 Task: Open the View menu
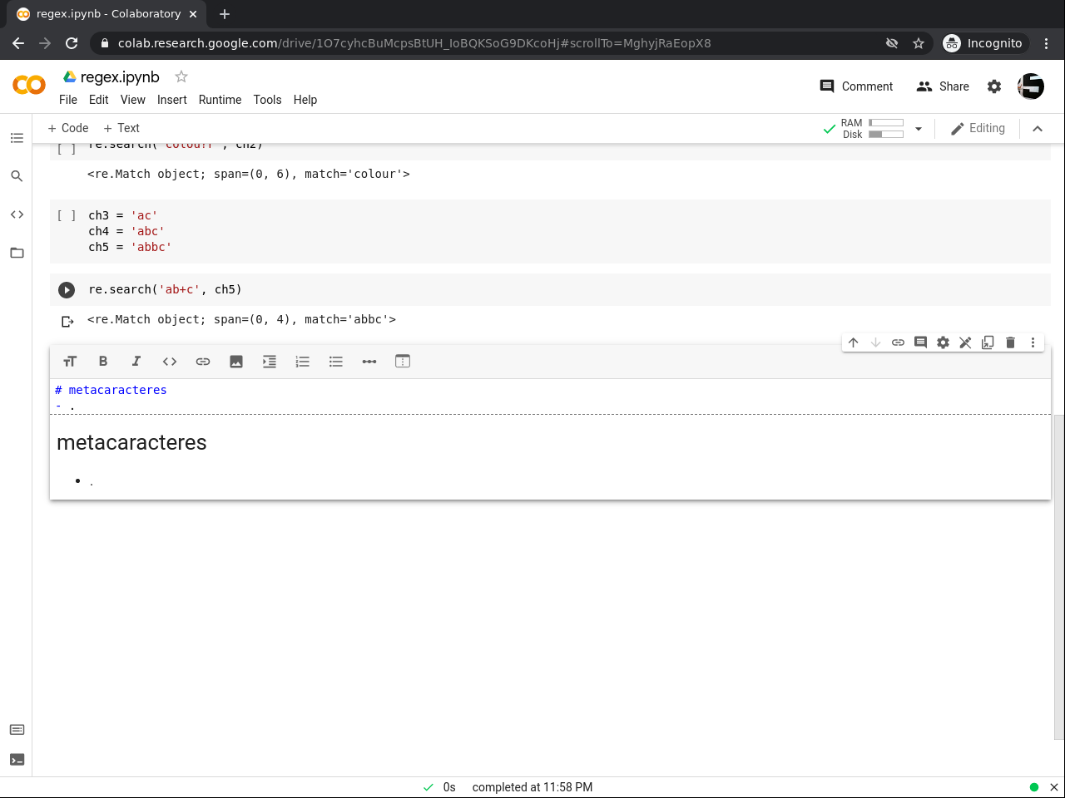point(133,100)
